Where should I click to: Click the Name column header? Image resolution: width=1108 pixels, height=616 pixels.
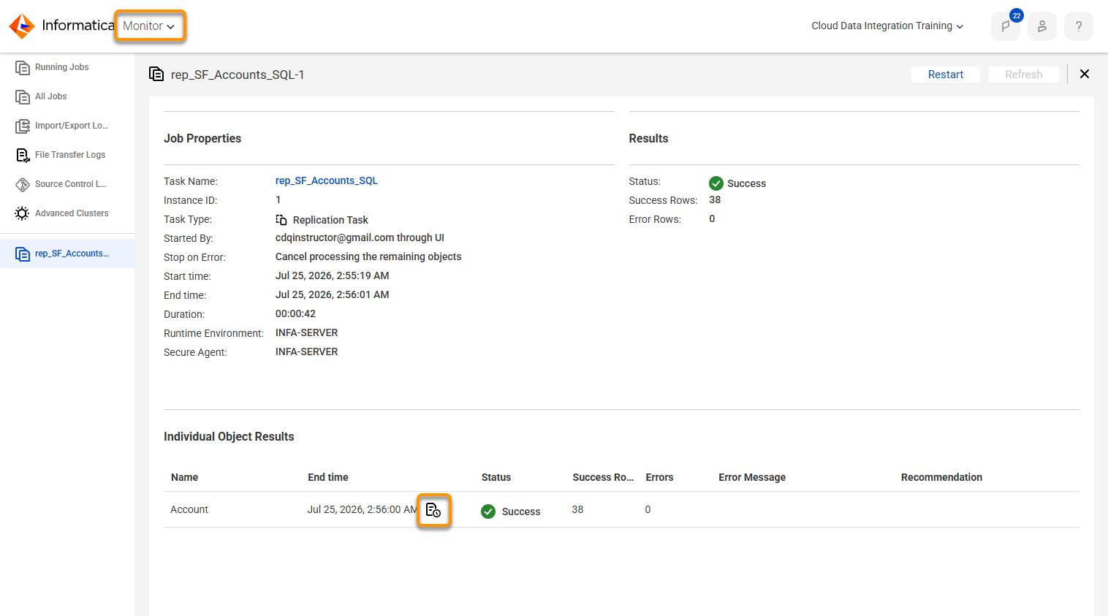click(185, 477)
